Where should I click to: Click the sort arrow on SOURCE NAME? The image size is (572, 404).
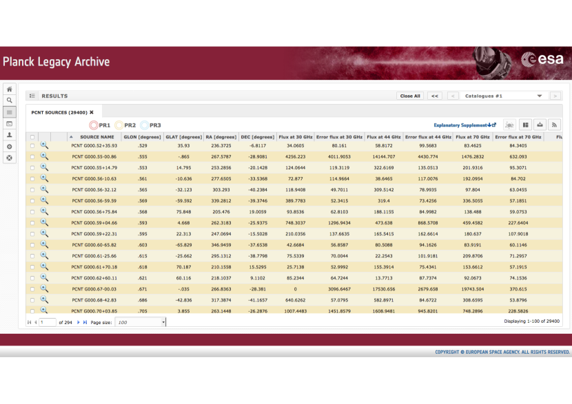click(71, 137)
